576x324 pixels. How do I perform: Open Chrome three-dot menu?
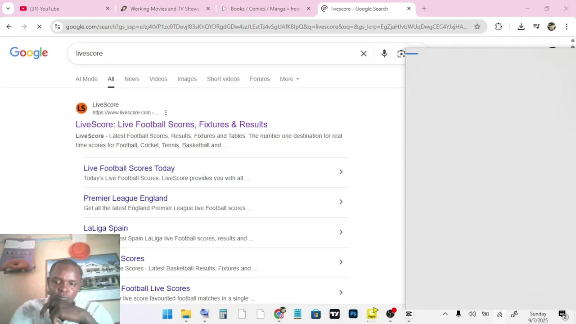click(567, 27)
